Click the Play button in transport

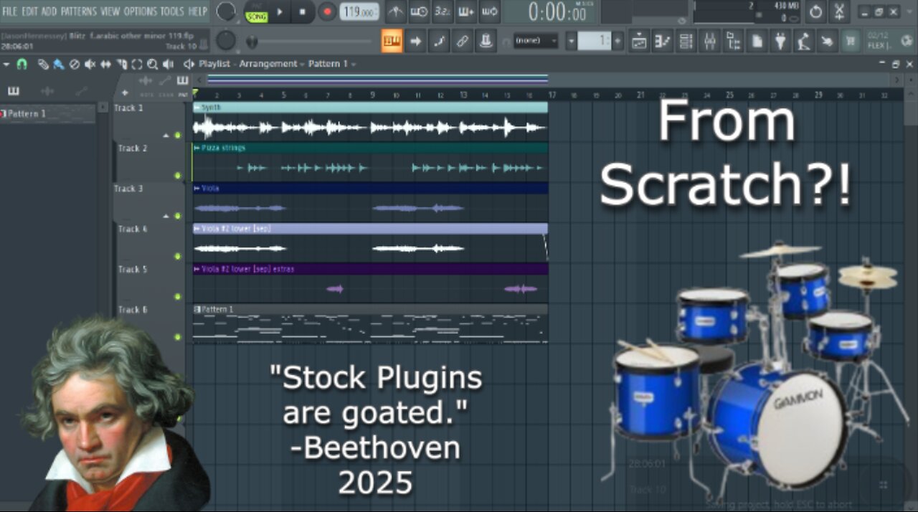pos(280,11)
